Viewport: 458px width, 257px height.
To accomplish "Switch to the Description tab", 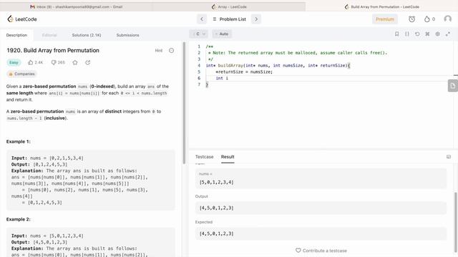I will click(x=16, y=35).
